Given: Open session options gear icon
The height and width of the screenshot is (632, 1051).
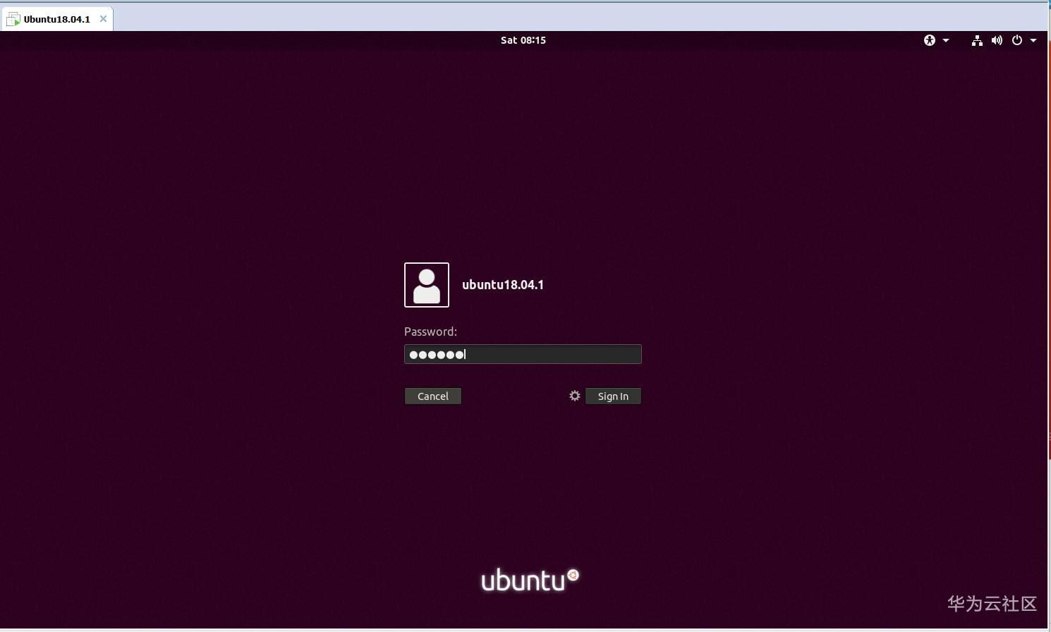Looking at the screenshot, I should click(575, 396).
